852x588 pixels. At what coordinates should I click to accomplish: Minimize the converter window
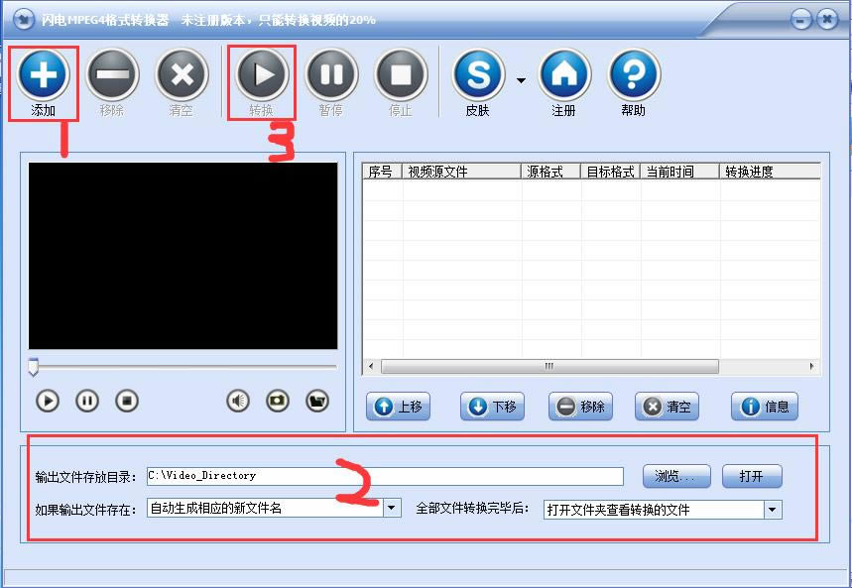pyautogui.click(x=801, y=20)
